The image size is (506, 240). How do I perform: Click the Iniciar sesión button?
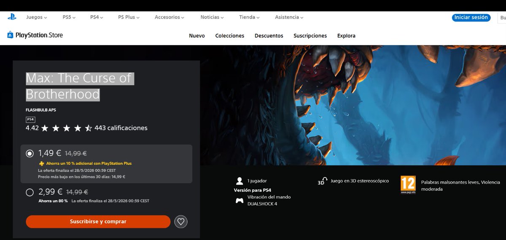point(471,17)
